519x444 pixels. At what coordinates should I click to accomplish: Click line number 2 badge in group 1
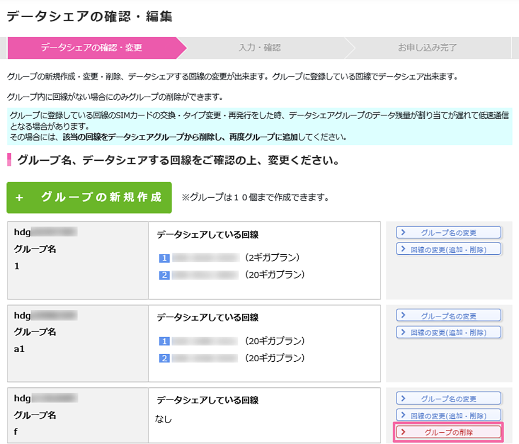pyautogui.click(x=164, y=275)
